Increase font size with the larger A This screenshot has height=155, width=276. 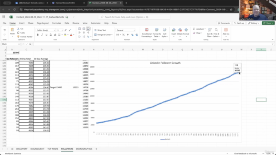click(66, 30)
